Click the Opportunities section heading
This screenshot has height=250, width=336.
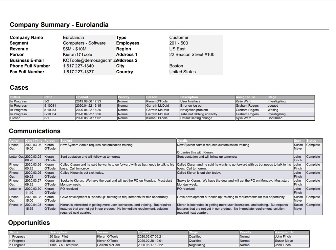[x=29, y=223]
